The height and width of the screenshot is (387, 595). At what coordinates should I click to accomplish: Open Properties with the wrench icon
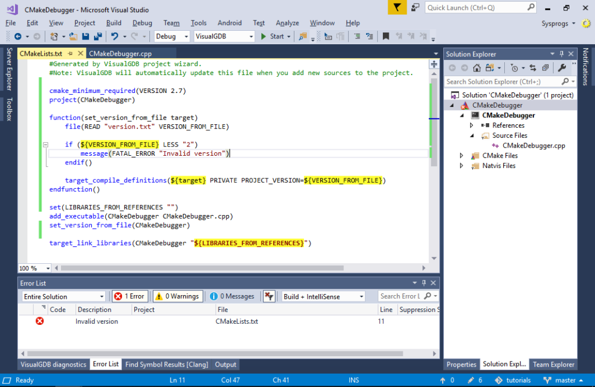point(562,68)
